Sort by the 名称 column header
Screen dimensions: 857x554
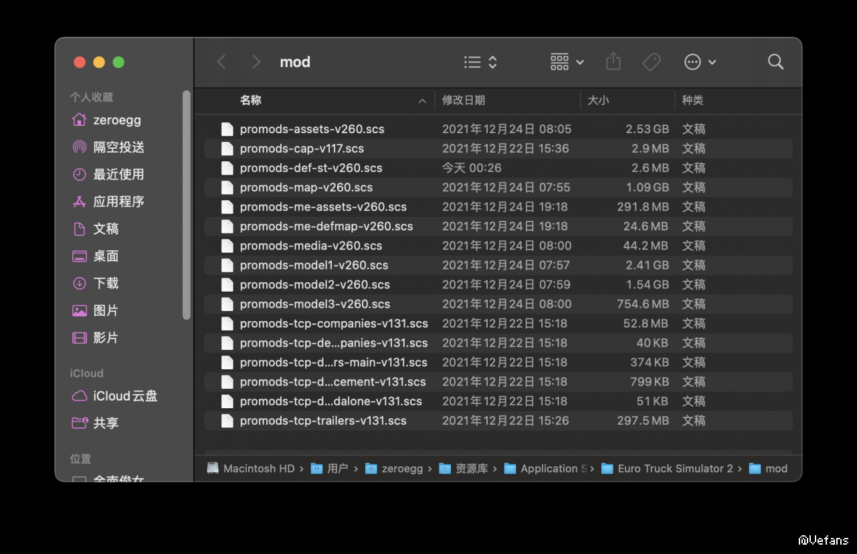pyautogui.click(x=250, y=100)
